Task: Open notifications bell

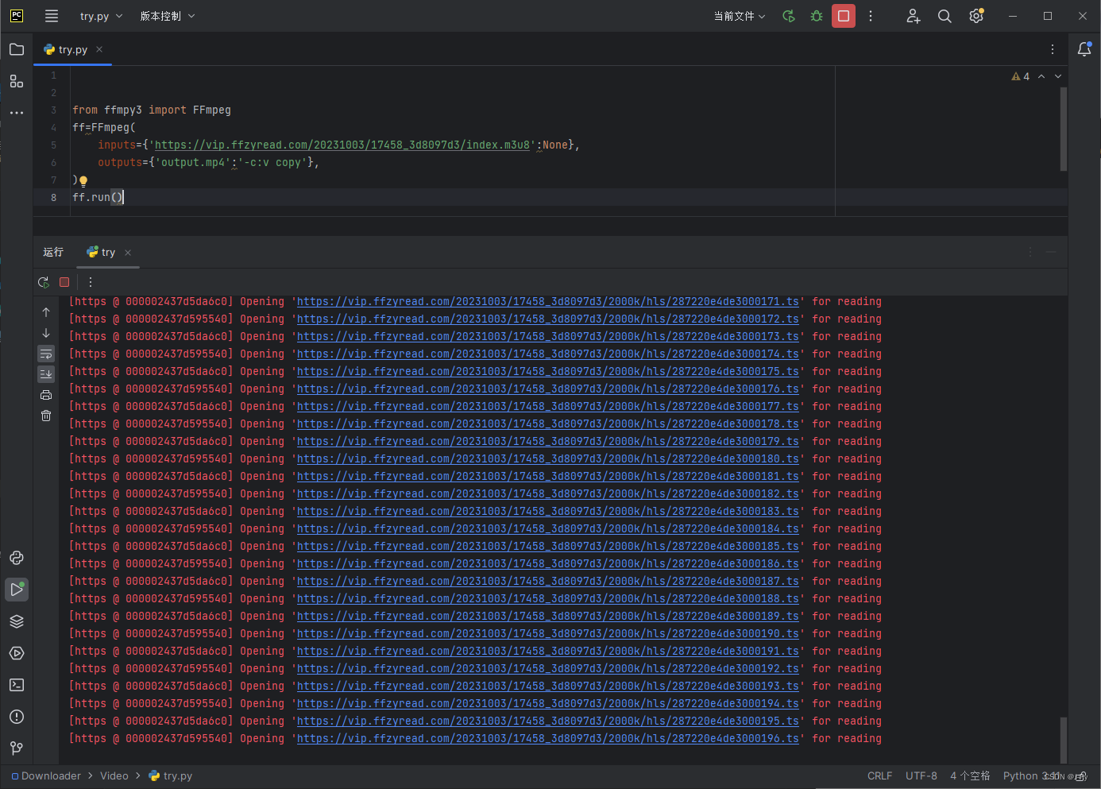Action: (x=1084, y=49)
